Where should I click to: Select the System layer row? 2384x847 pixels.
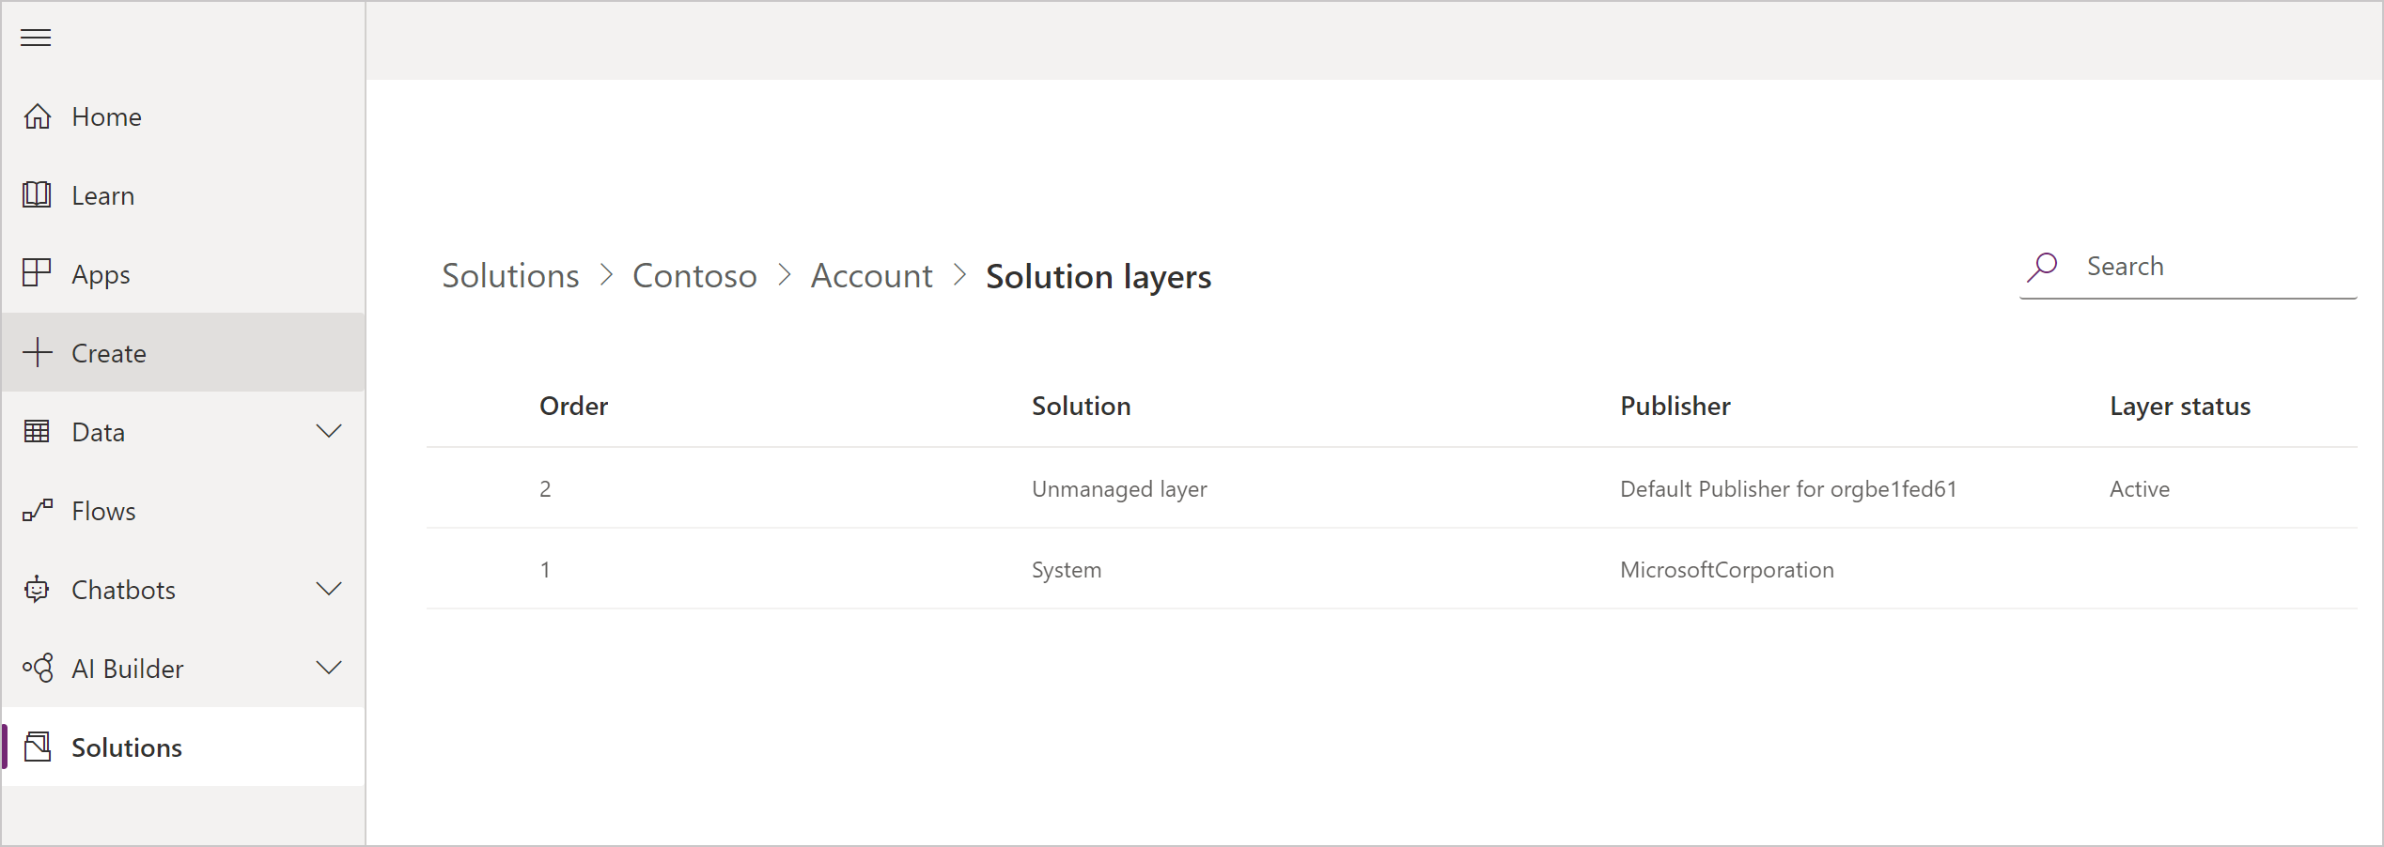tap(1066, 569)
